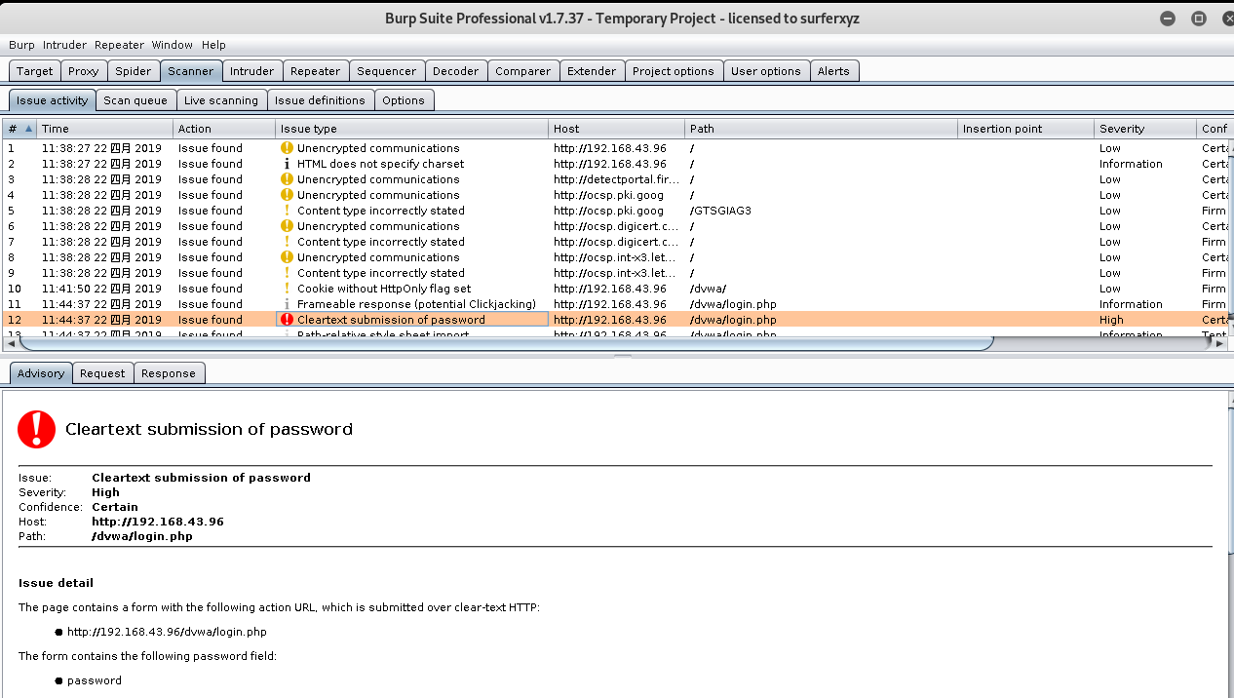Show the Response tab
Screen dimensions: 1234x698
pyautogui.click(x=169, y=373)
